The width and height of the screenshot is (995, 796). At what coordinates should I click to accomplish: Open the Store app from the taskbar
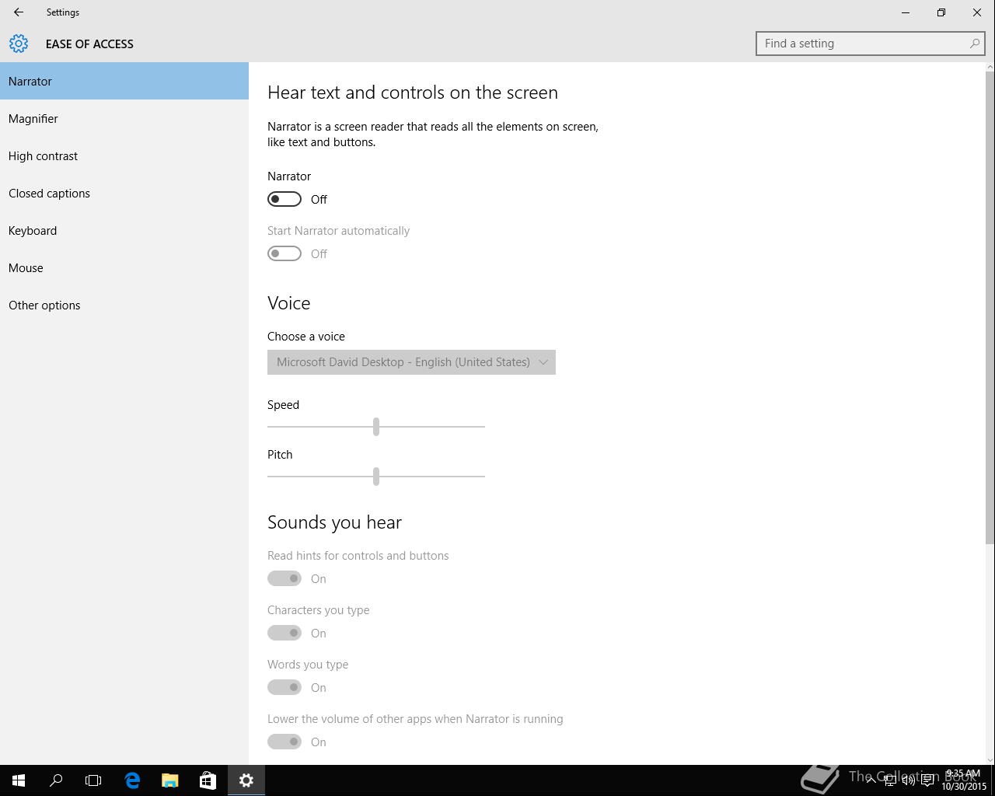(x=208, y=780)
